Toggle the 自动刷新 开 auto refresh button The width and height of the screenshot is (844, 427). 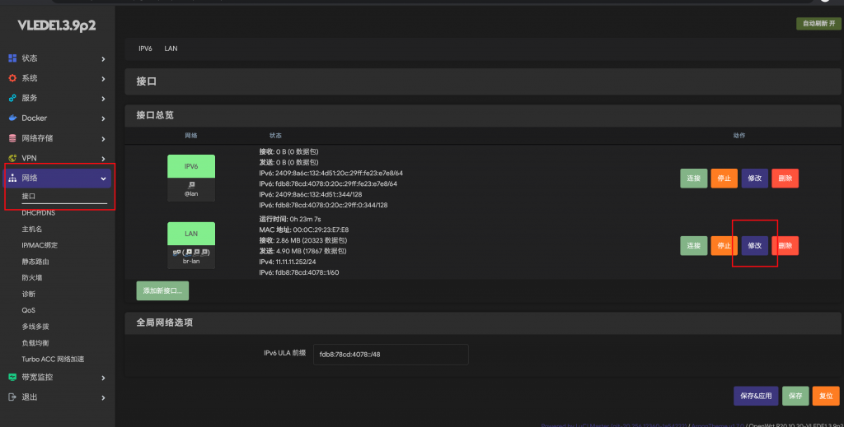click(818, 23)
